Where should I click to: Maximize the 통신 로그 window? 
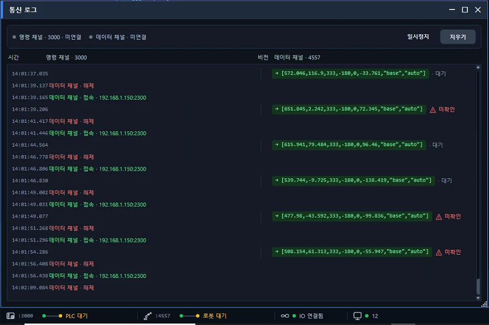click(465, 10)
